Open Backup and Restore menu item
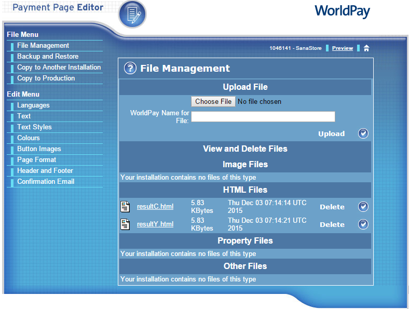The width and height of the screenshot is (409, 309). click(x=48, y=57)
